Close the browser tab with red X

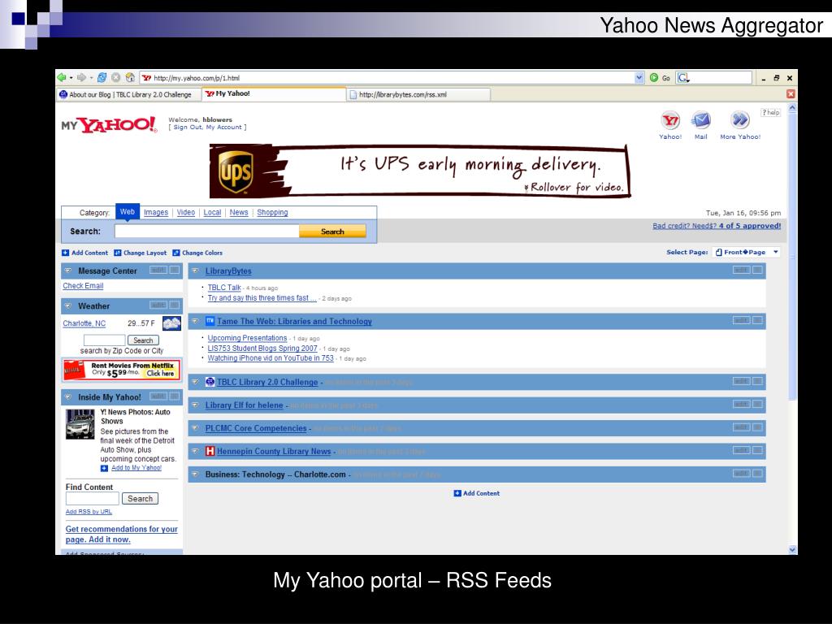point(791,94)
